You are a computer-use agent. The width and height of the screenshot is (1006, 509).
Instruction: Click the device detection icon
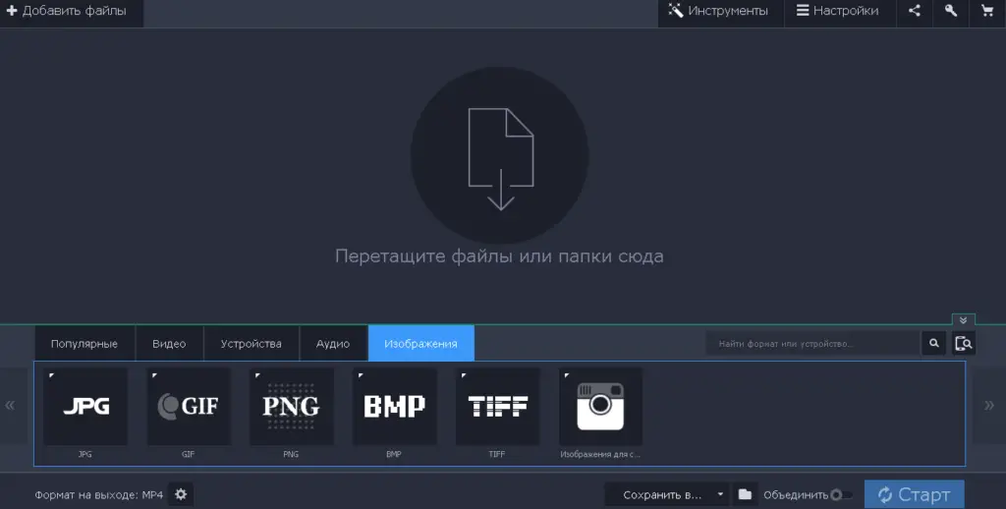(x=964, y=343)
